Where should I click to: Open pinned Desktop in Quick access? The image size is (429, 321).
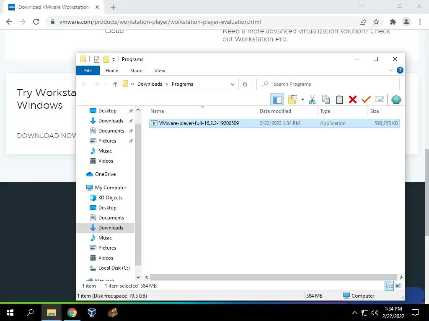[x=107, y=111]
